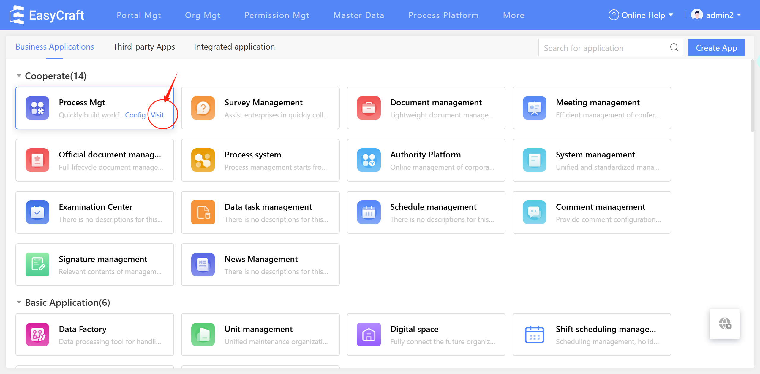Click the Visit link on Process Mgt

tap(157, 115)
